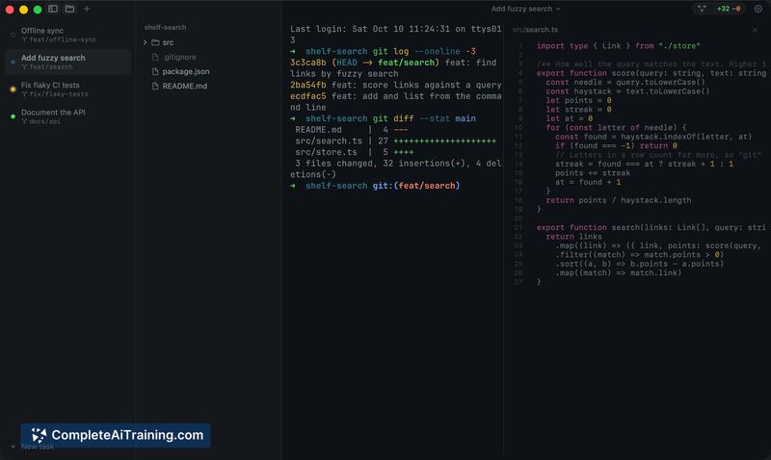
Task: Click the fix/flaky-tests branch label
Action: (55, 94)
